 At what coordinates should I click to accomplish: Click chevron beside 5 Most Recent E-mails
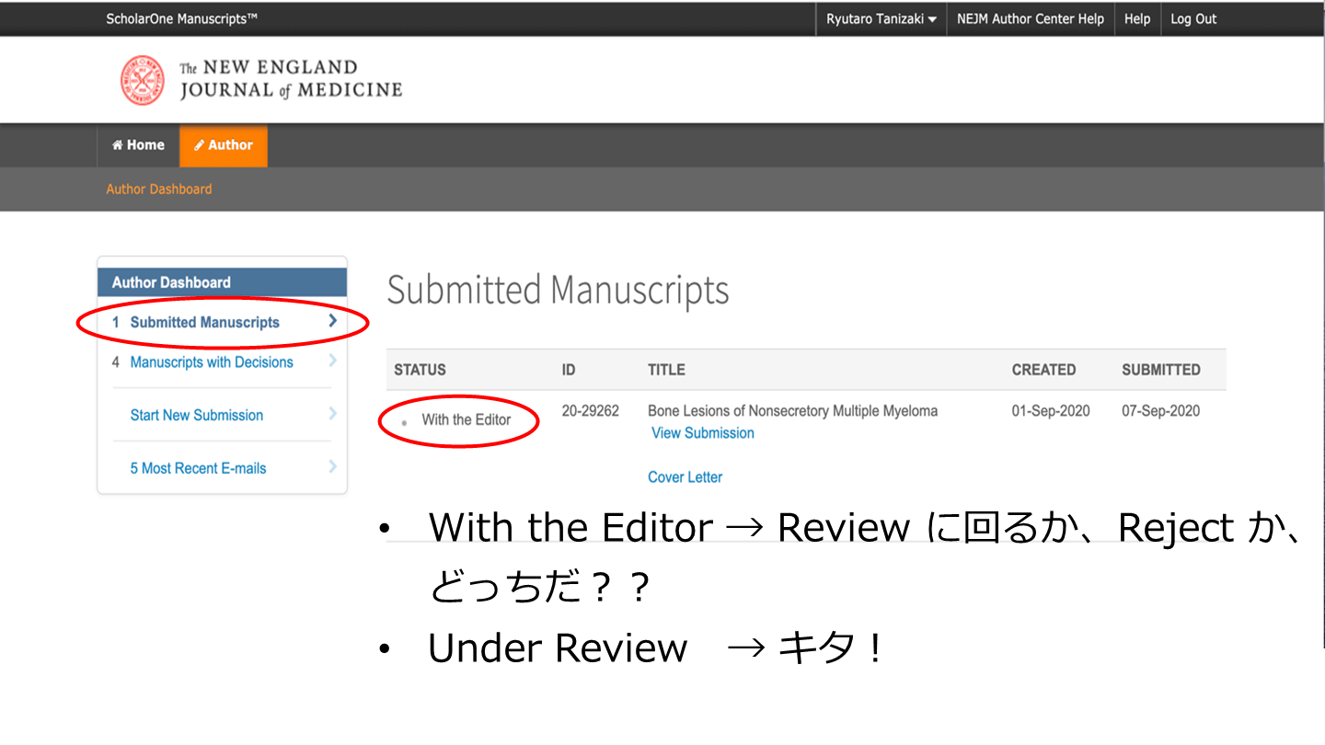click(x=332, y=467)
